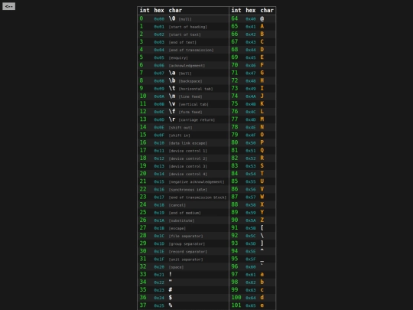The width and height of the screenshot is (413, 310).
Task: Click the '[end of transmission block]' description
Action: (x=197, y=197)
